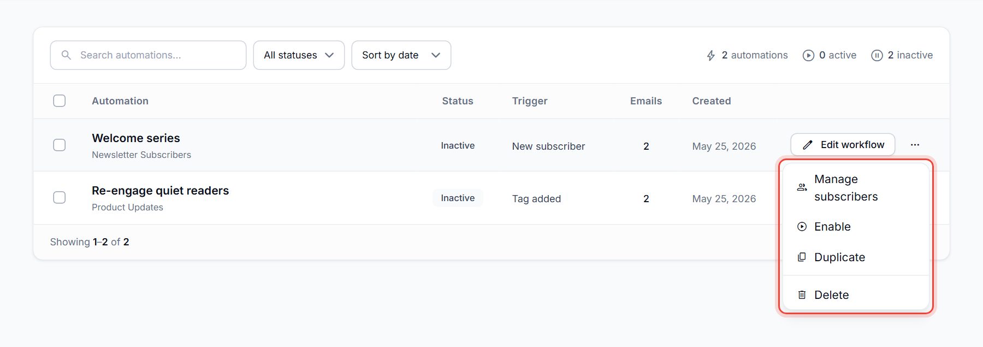Click the copy icon beside Duplicate
Screen dimensions: 983x347
(x=802, y=257)
